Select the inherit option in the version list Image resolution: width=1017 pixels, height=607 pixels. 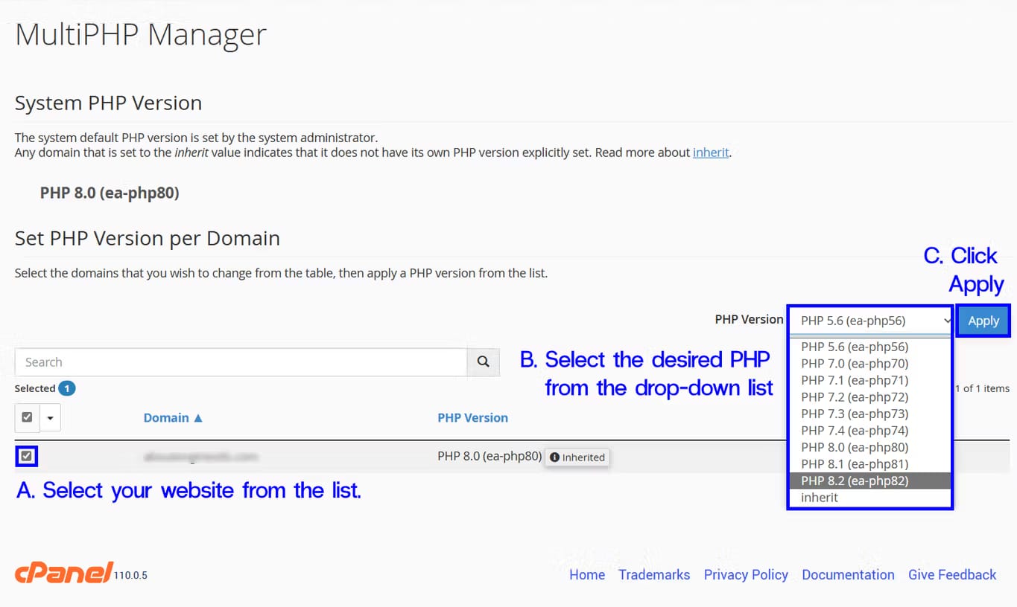pos(819,497)
